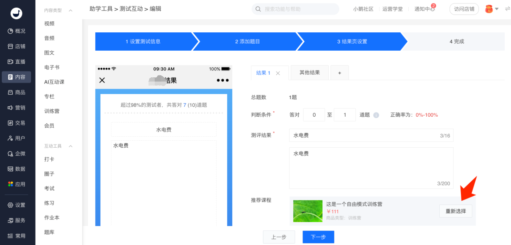Open the 运营学堂 link
The image size is (511, 245).
pos(392,9)
